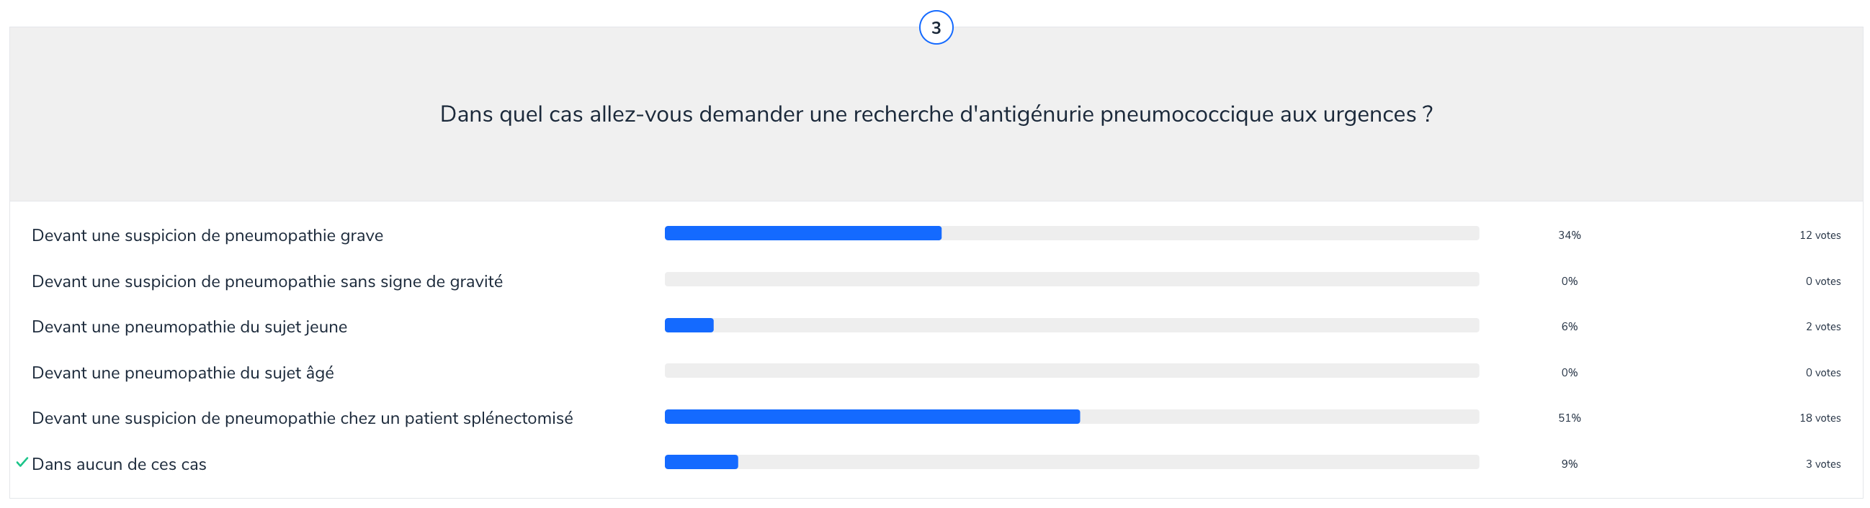1870x508 pixels.
Task: Select the 'patient splénectomisé' answer option
Action: coord(302,418)
